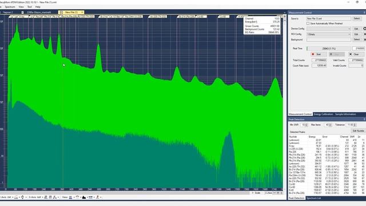
Task: Click the vertical auto-scale arrows icon
Action: pos(22,197)
